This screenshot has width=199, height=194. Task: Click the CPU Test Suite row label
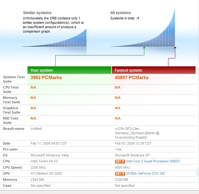click(x=11, y=89)
